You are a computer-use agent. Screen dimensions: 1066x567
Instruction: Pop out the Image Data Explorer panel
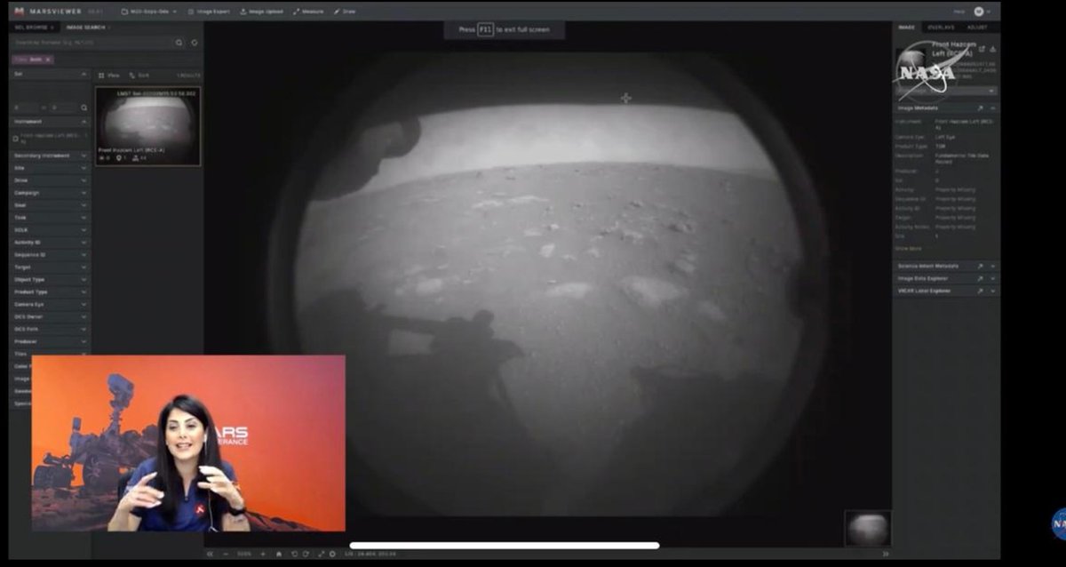pyautogui.click(x=981, y=278)
